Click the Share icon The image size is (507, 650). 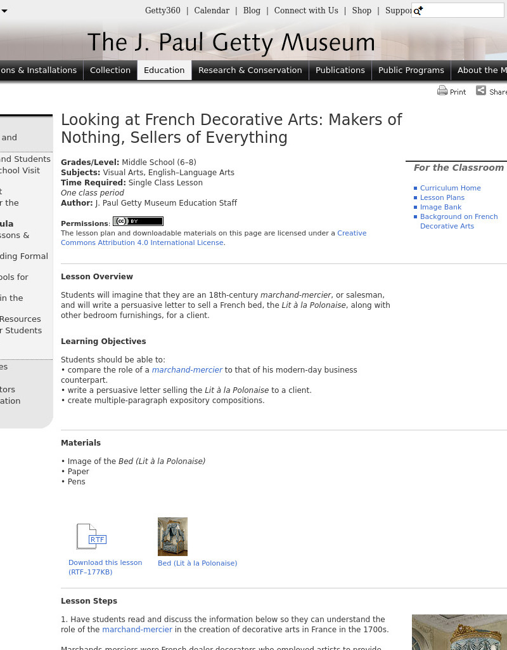tap(482, 91)
